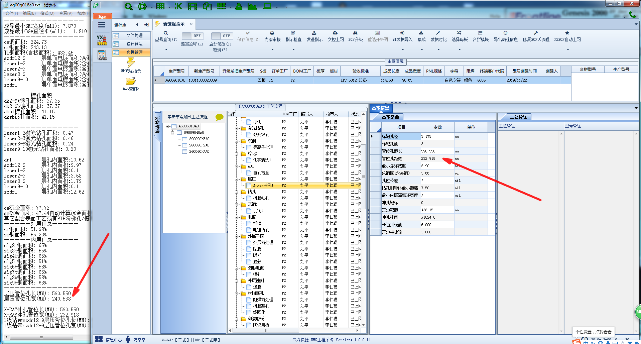This screenshot has height=344, width=641.
Task: Close the 新流程指示 tab
Action: (191, 24)
